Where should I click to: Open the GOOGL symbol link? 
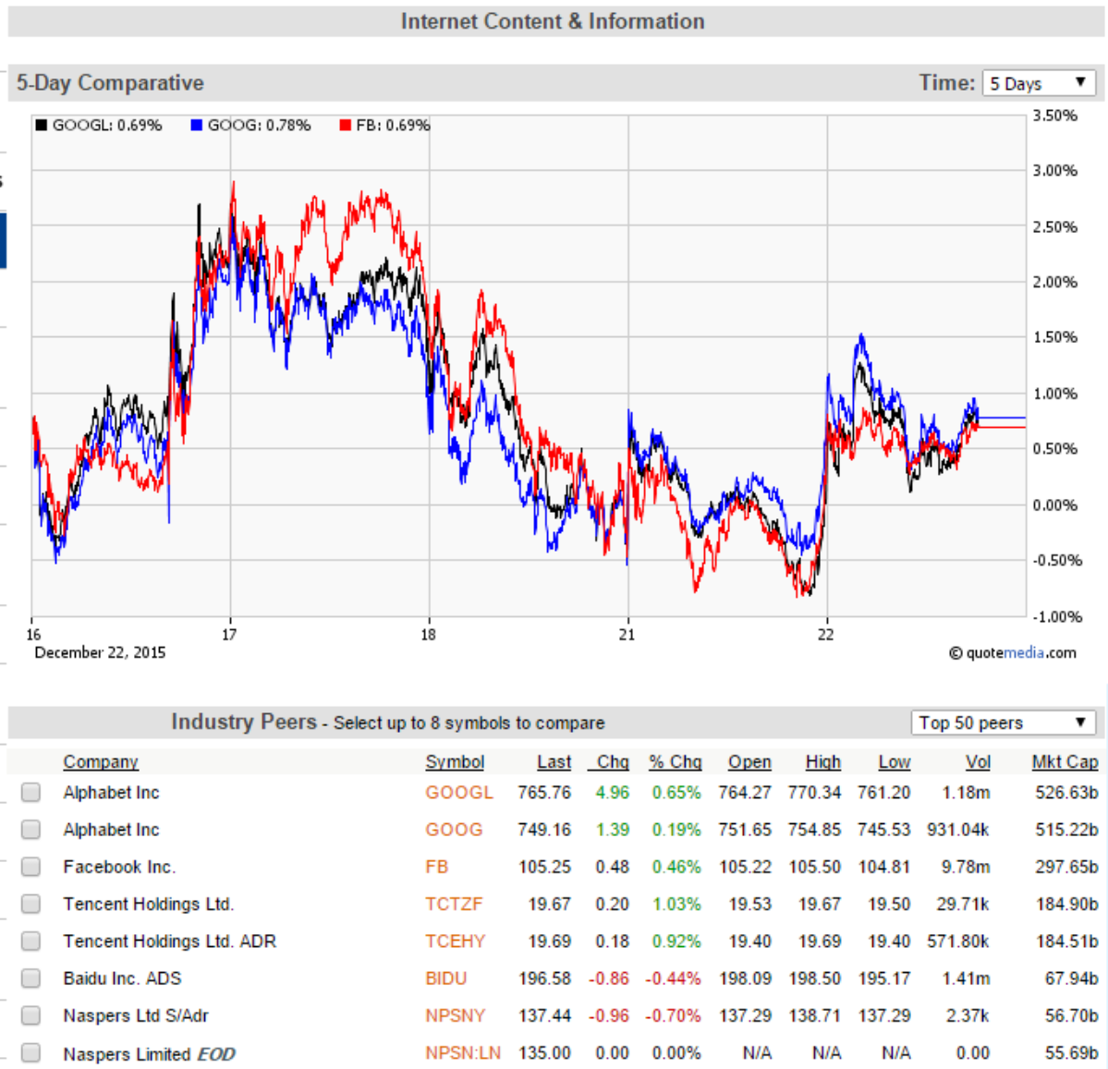[458, 792]
